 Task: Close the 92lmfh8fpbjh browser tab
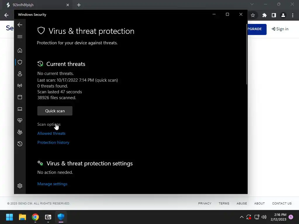click(x=68, y=5)
